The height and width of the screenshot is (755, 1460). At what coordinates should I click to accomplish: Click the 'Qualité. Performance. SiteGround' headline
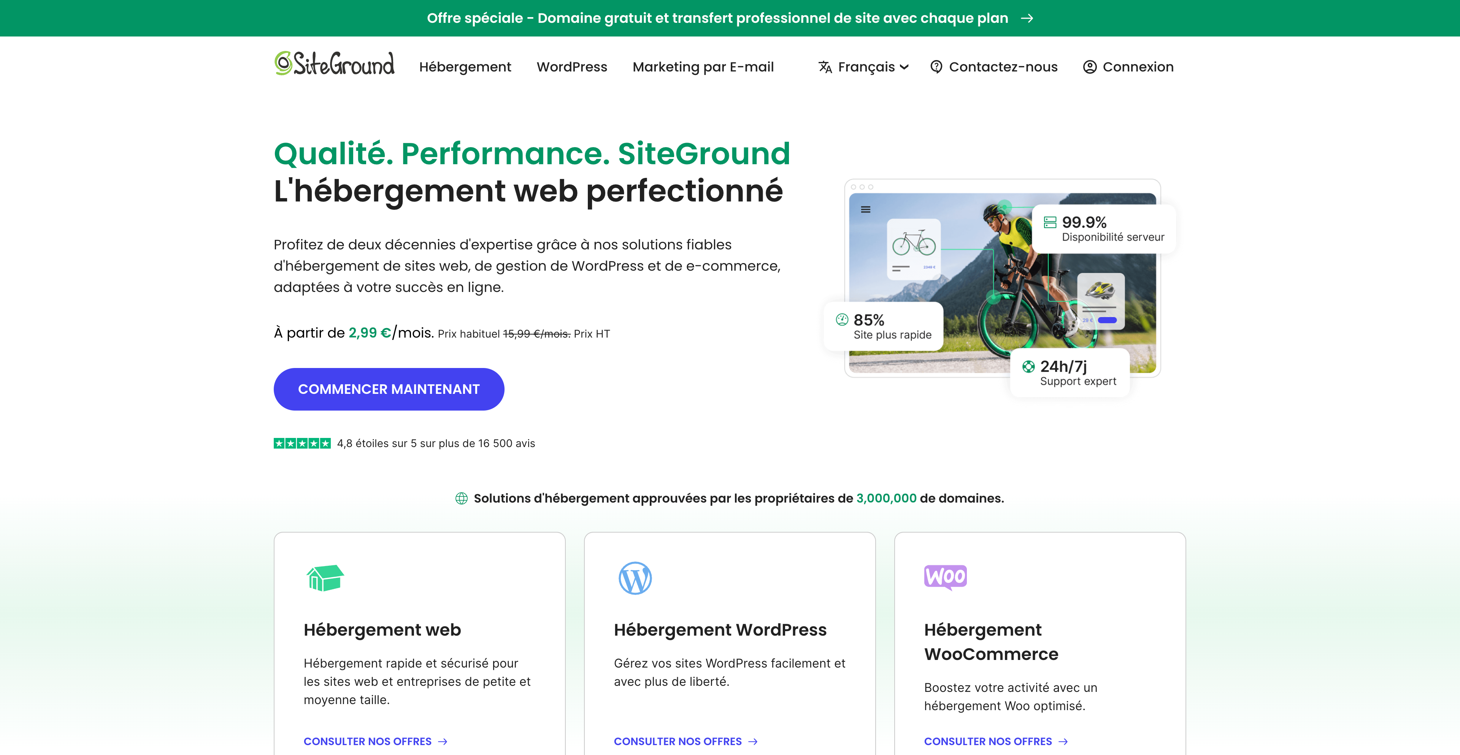pyautogui.click(x=532, y=154)
